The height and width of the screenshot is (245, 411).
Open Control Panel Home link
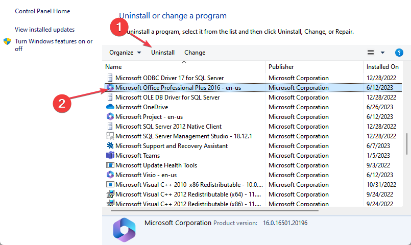point(42,11)
